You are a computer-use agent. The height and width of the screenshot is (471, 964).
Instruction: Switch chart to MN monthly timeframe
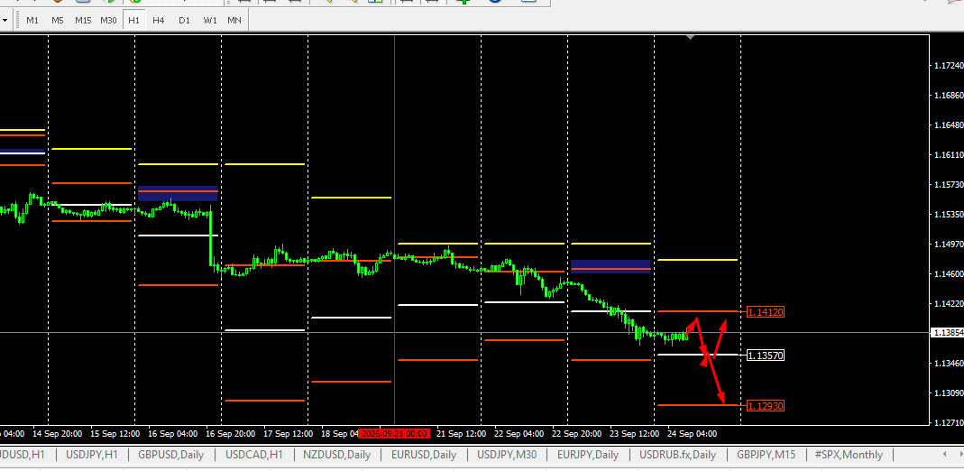coord(234,20)
